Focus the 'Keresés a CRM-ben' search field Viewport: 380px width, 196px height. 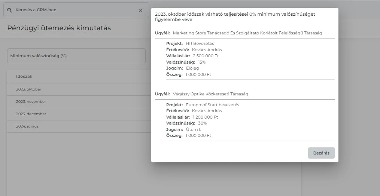point(75,10)
